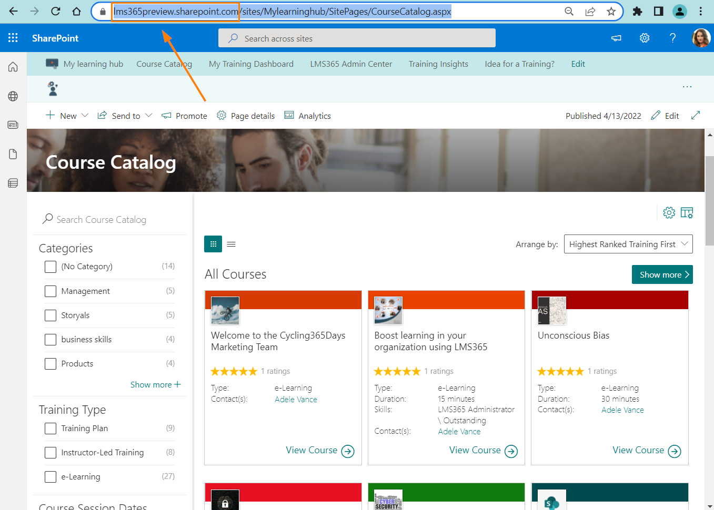The image size is (714, 510).
Task: Open My sites globe icon
Action: 13,96
